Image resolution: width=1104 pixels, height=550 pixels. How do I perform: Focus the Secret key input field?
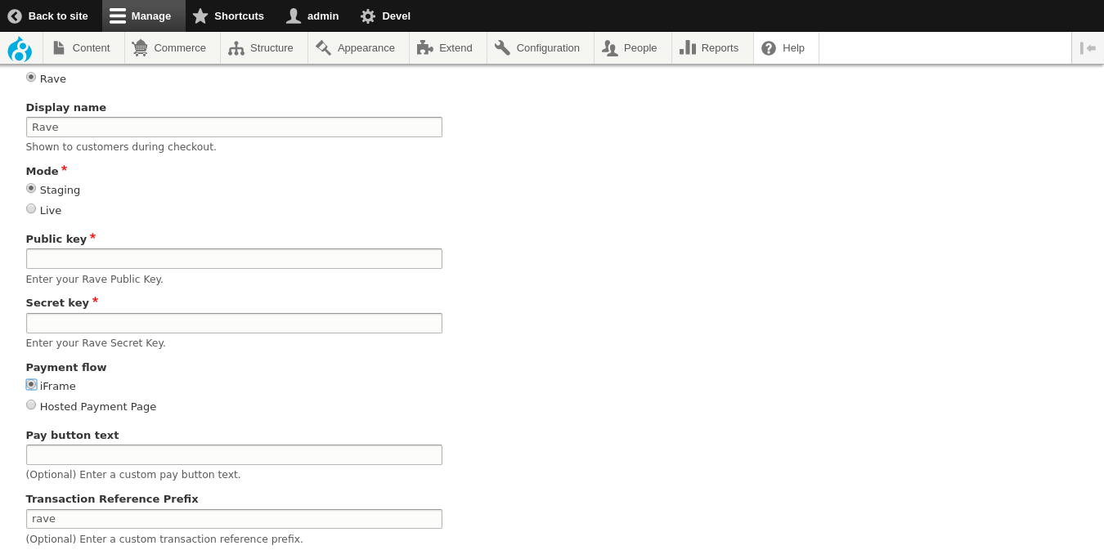(x=234, y=323)
